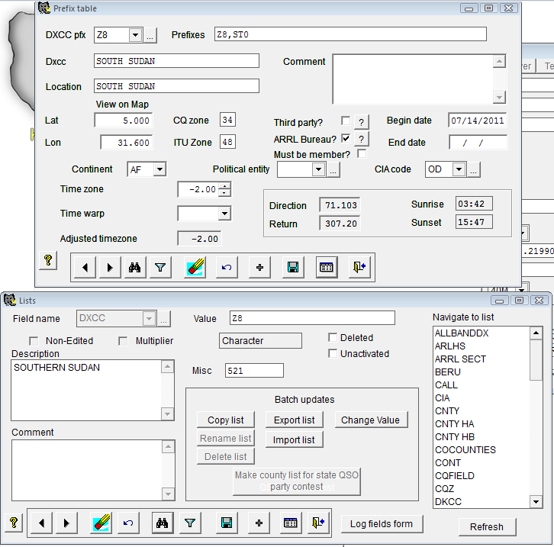Save record in Lists window toolbar

(227, 523)
